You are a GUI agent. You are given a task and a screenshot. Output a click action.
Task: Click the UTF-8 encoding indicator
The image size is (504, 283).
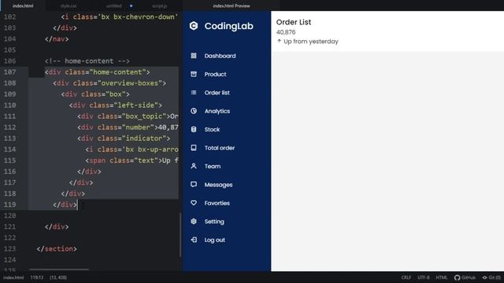tap(424, 277)
